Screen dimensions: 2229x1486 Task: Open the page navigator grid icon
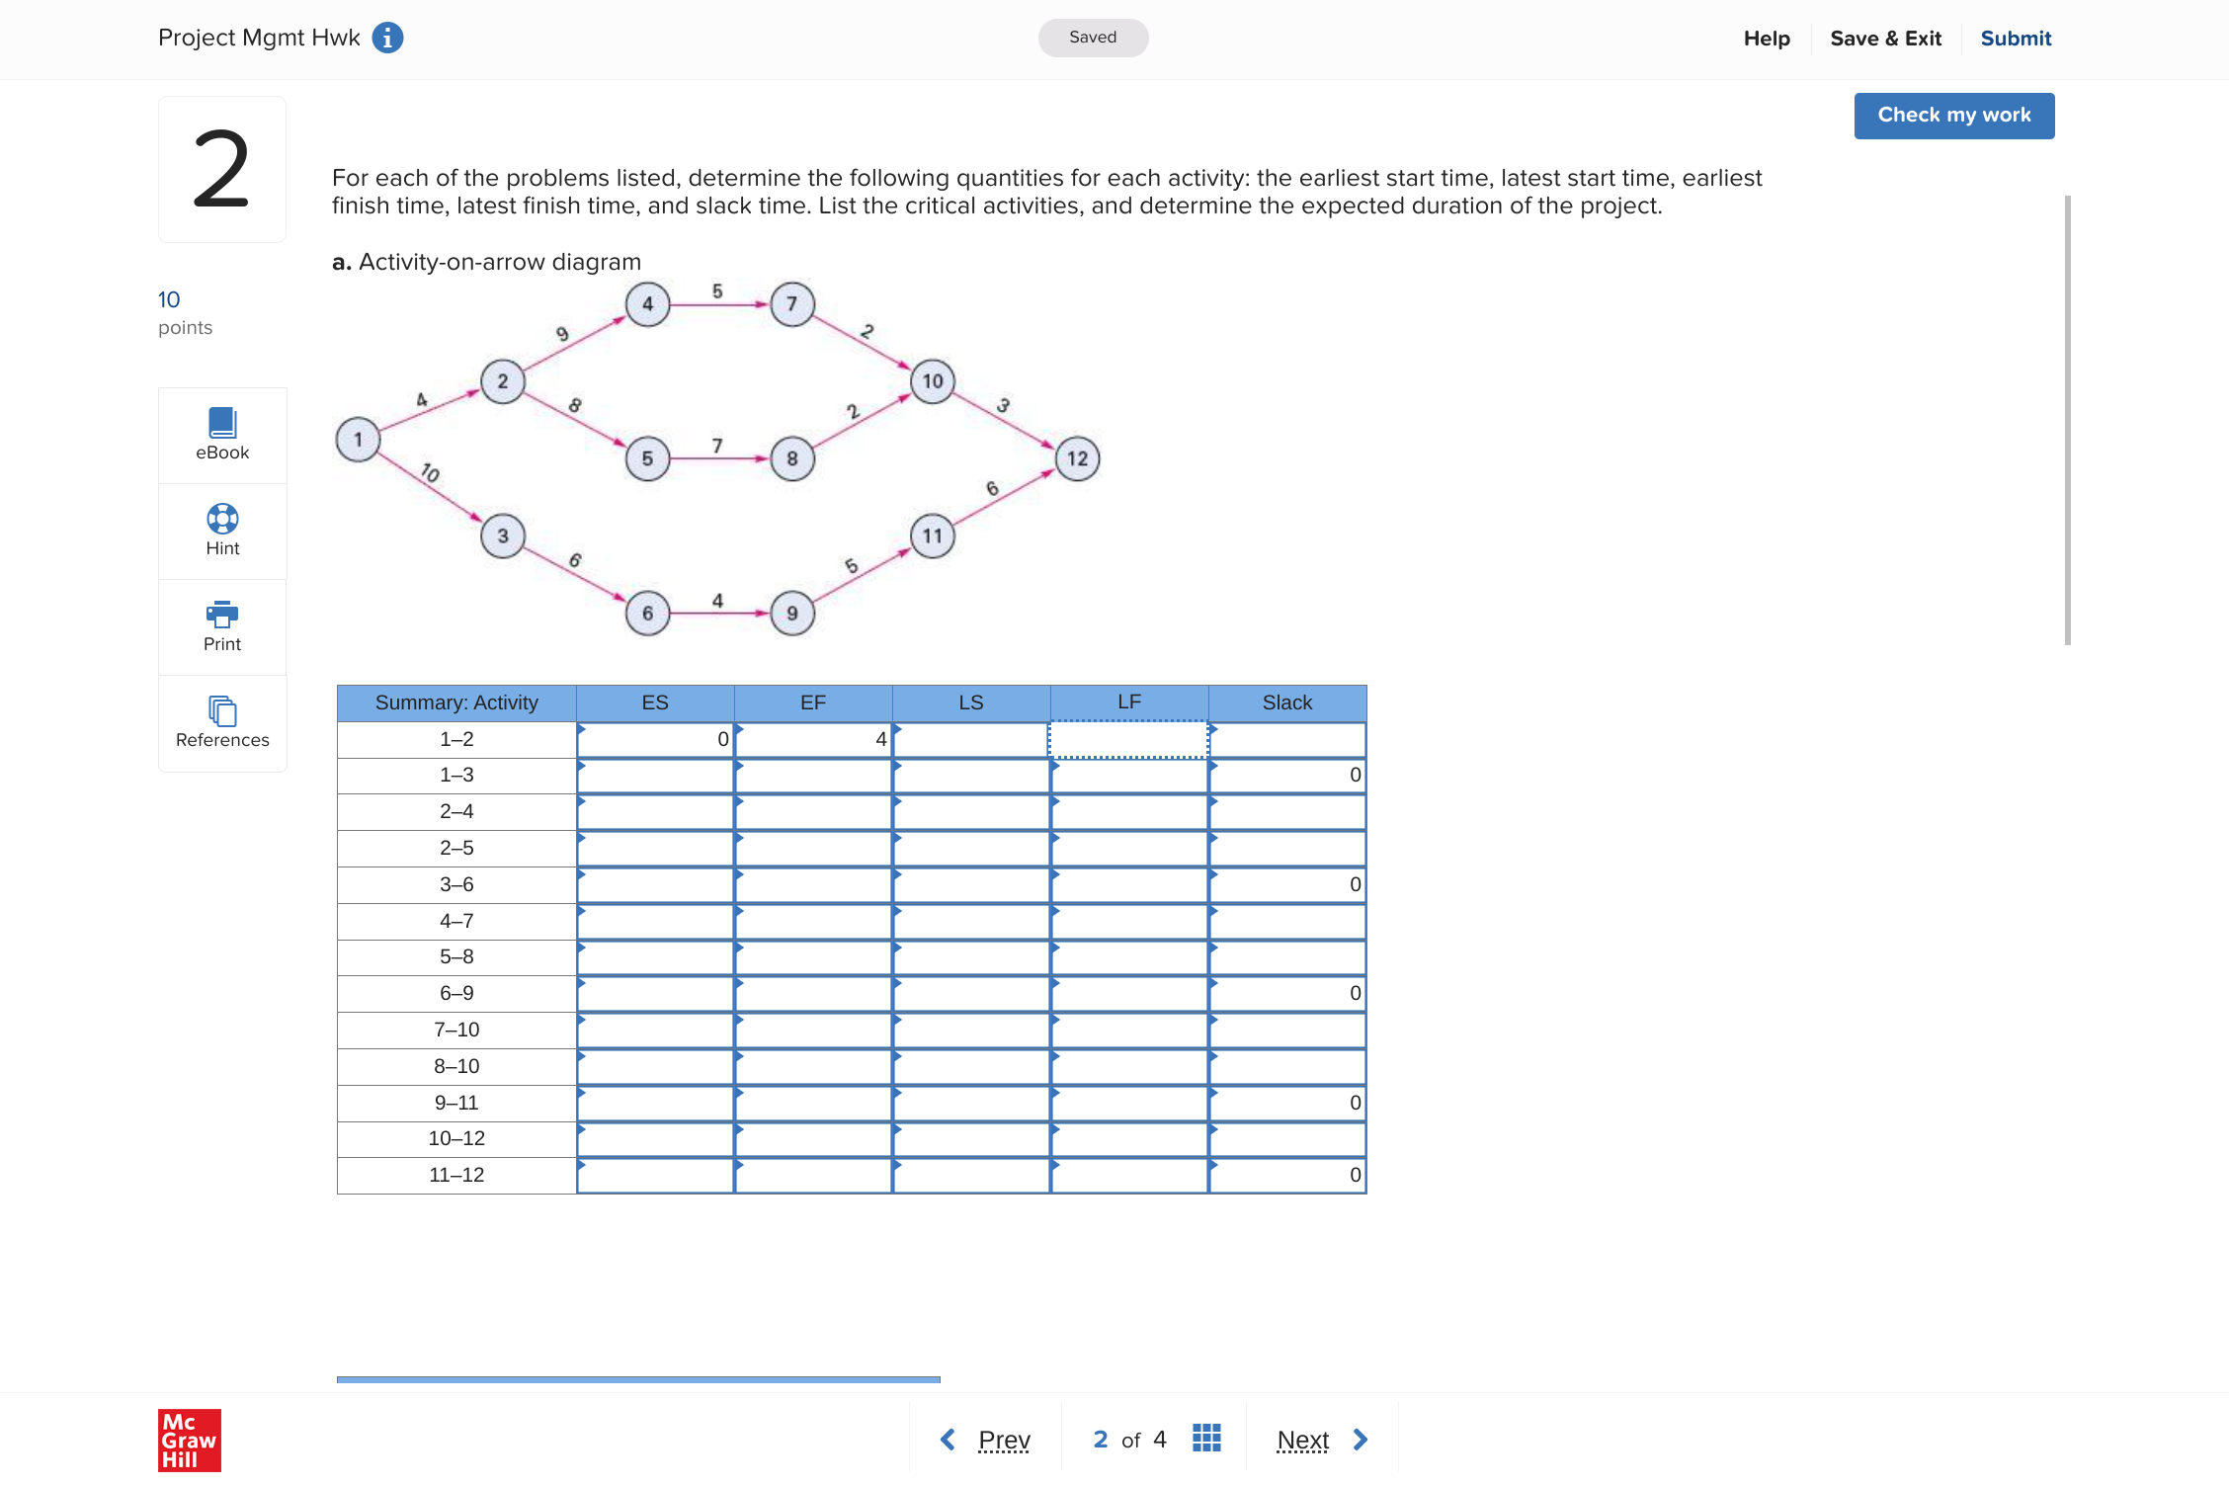(x=1205, y=1439)
